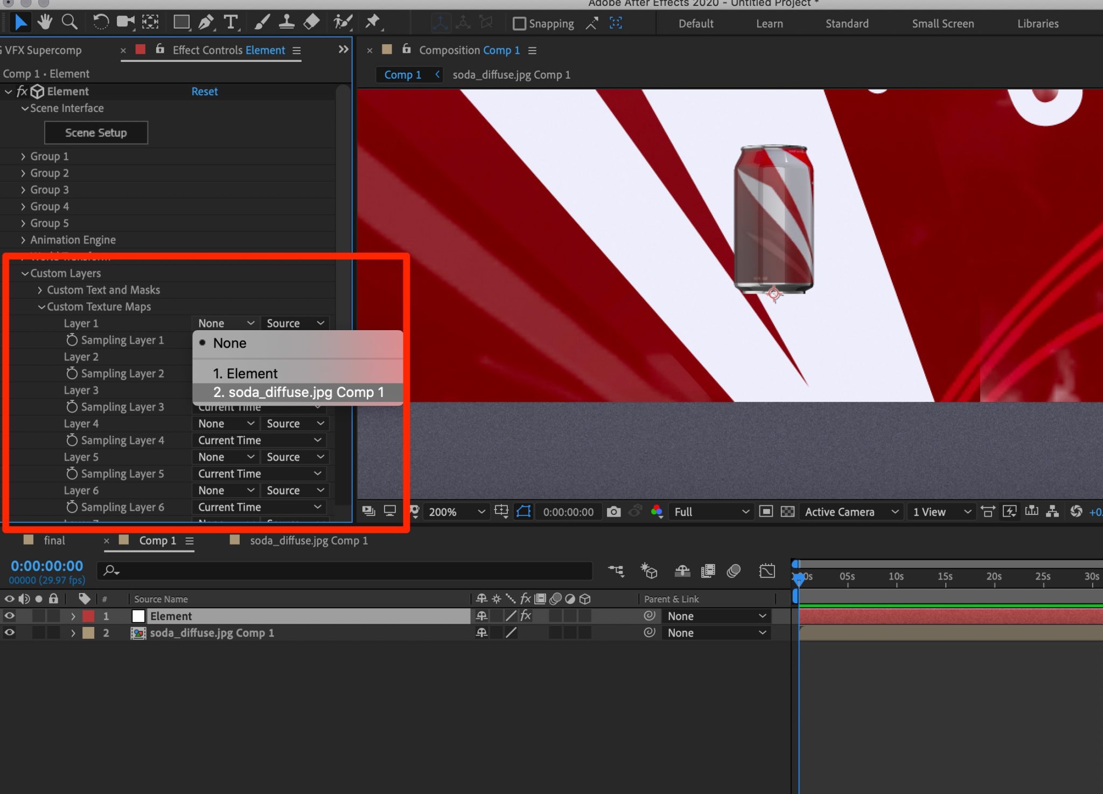
Task: Hide the Element layer in the timeline
Action: coord(9,616)
